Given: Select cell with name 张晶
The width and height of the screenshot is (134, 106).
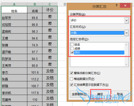Looking at the screenshot, I should (14, 78).
